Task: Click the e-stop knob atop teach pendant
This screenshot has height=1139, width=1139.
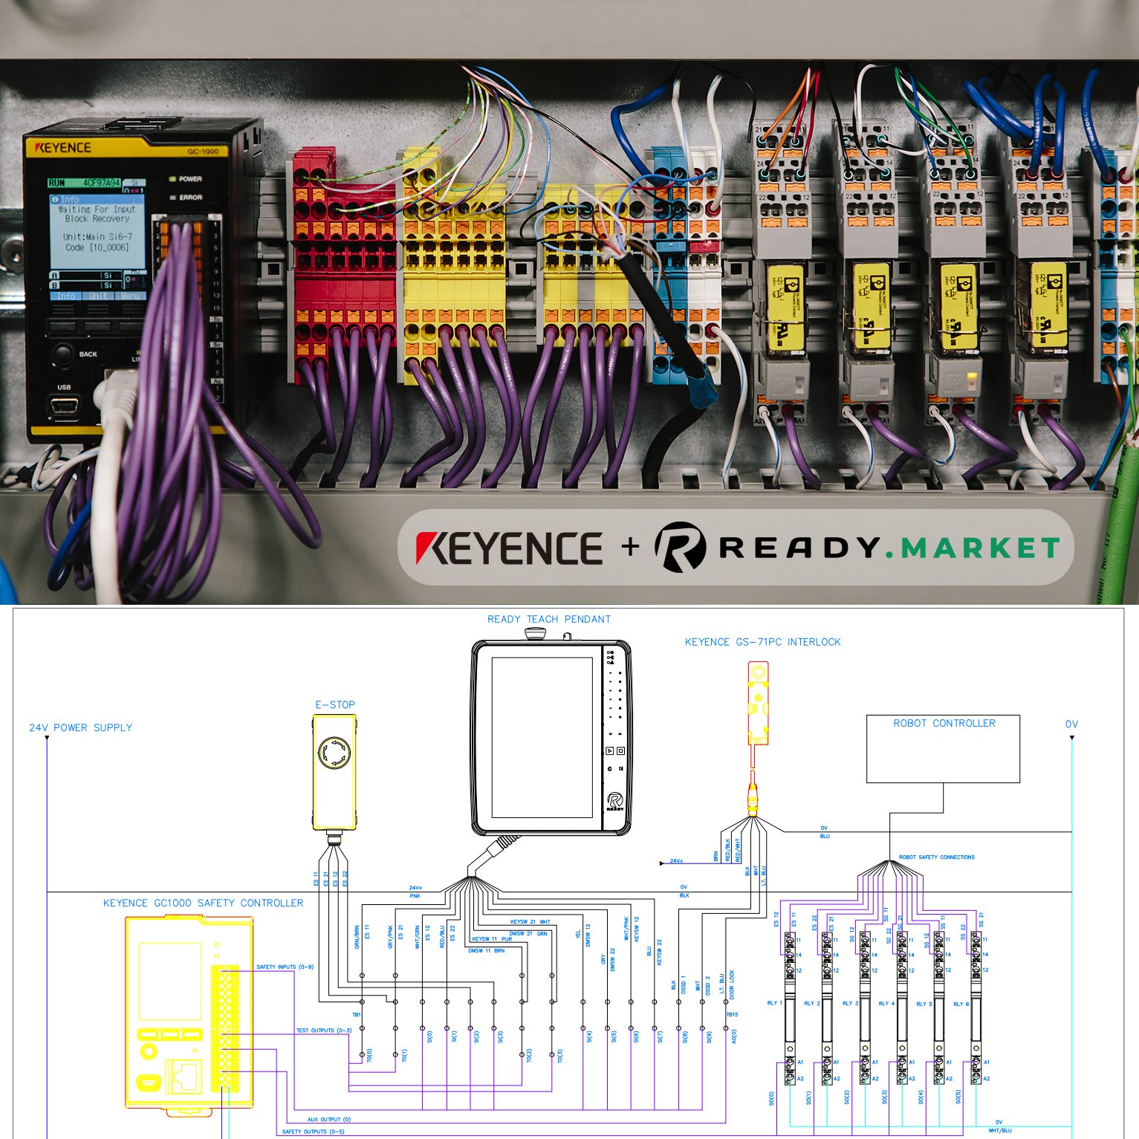Action: tap(536, 634)
